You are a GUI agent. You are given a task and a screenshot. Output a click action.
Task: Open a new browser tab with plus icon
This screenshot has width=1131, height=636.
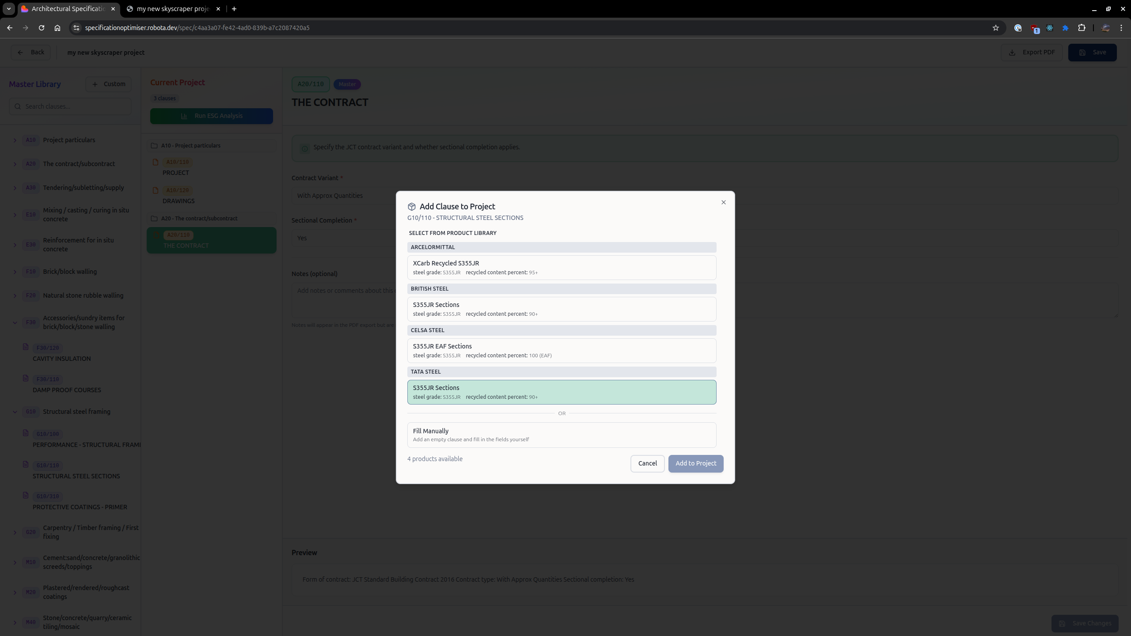pyautogui.click(x=234, y=9)
